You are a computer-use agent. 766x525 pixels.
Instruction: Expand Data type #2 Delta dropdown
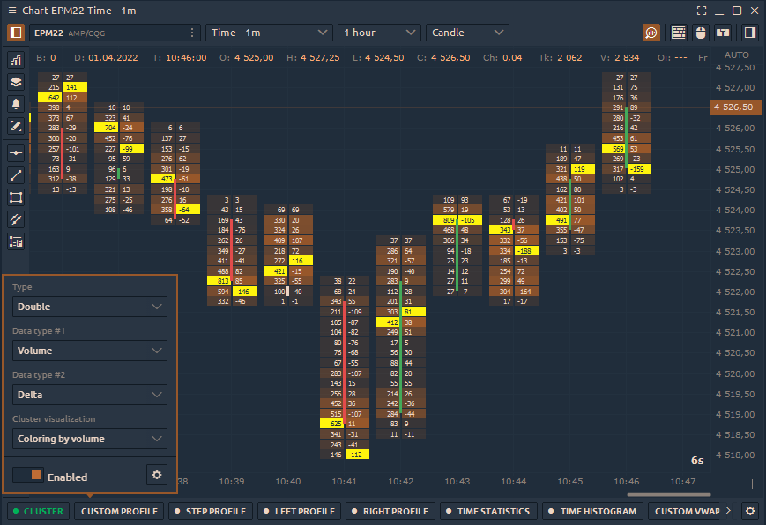[x=91, y=395]
